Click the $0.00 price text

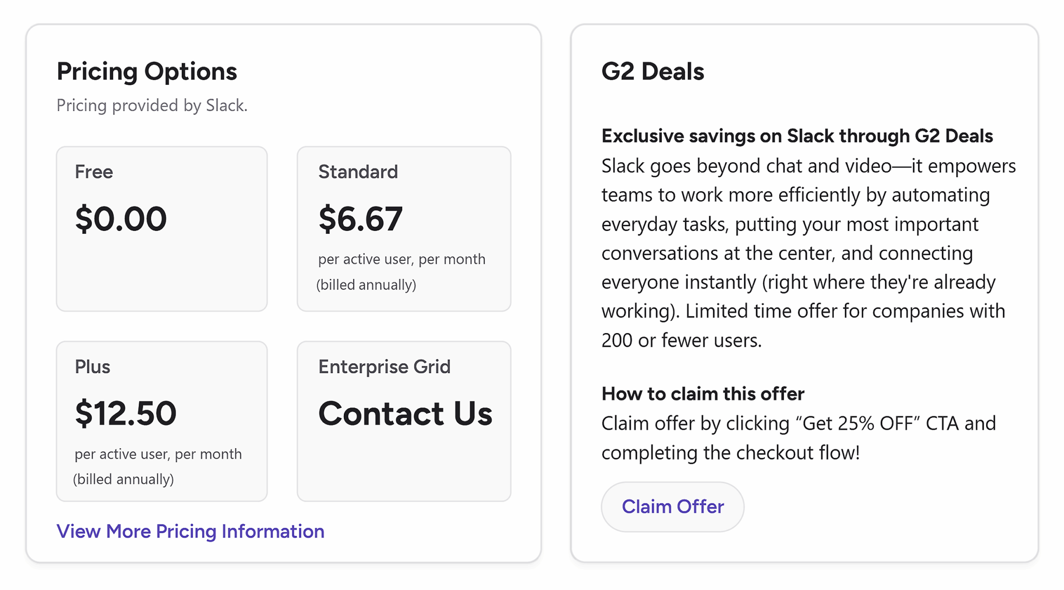tap(121, 218)
